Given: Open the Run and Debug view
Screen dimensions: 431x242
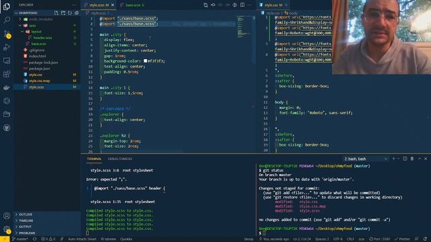Looking at the screenshot, I should pyautogui.click(x=7, y=47).
